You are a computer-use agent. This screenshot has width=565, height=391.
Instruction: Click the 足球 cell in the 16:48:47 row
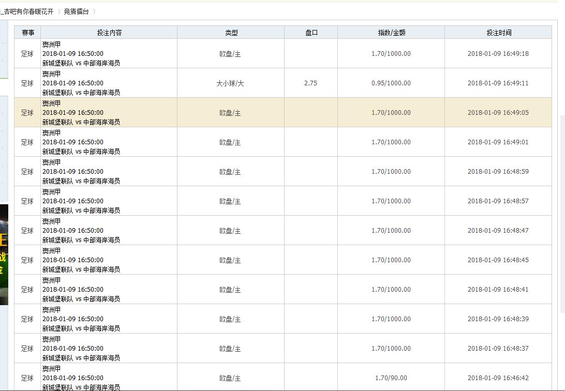click(x=27, y=231)
